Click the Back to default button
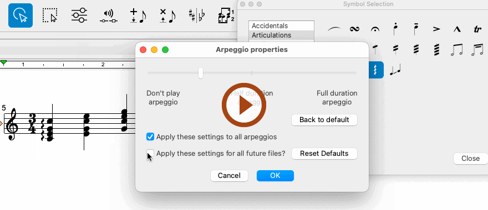Image resolution: width=488 pixels, height=210 pixels. pos(324,120)
